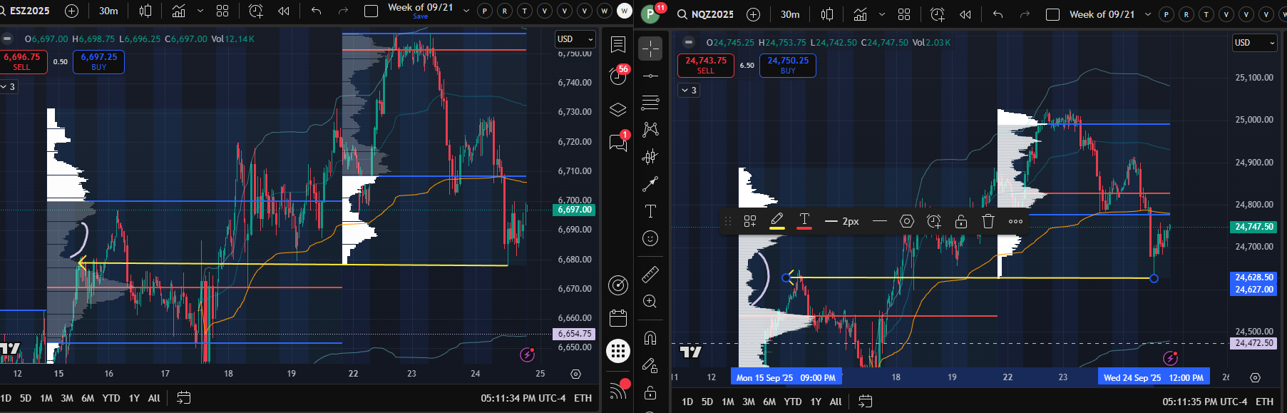Open the economic calendar icon
This screenshot has height=413, width=1287.
(618, 318)
